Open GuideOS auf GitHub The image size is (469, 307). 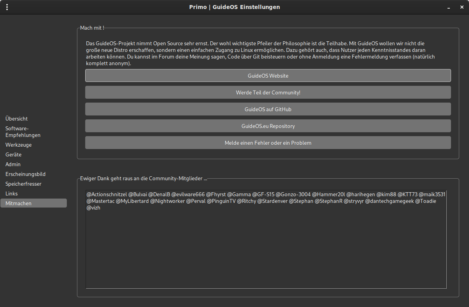click(268, 109)
